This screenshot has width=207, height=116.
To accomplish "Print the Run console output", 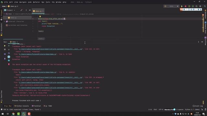I will click(x=9, y=61).
